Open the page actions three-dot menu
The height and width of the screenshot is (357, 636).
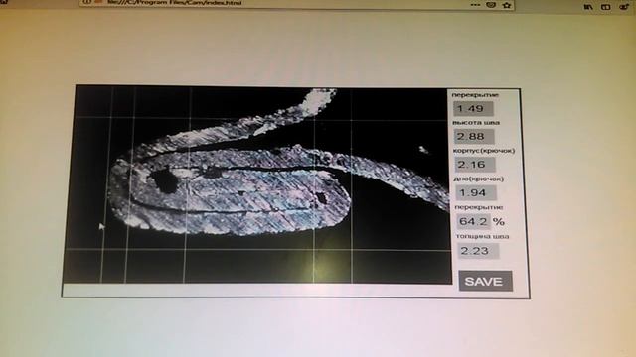coord(475,5)
